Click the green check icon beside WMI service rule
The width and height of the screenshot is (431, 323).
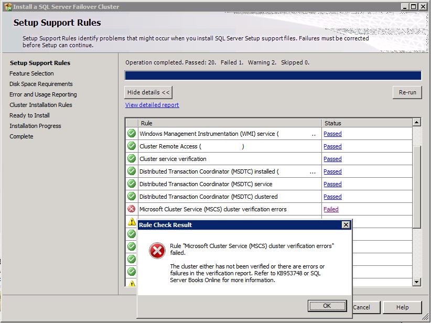[132, 134]
